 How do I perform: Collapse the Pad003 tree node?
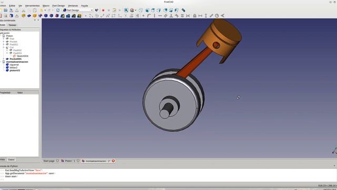coord(7,53)
